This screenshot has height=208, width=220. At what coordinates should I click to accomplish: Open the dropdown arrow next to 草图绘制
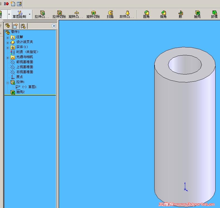(x=30, y=14)
